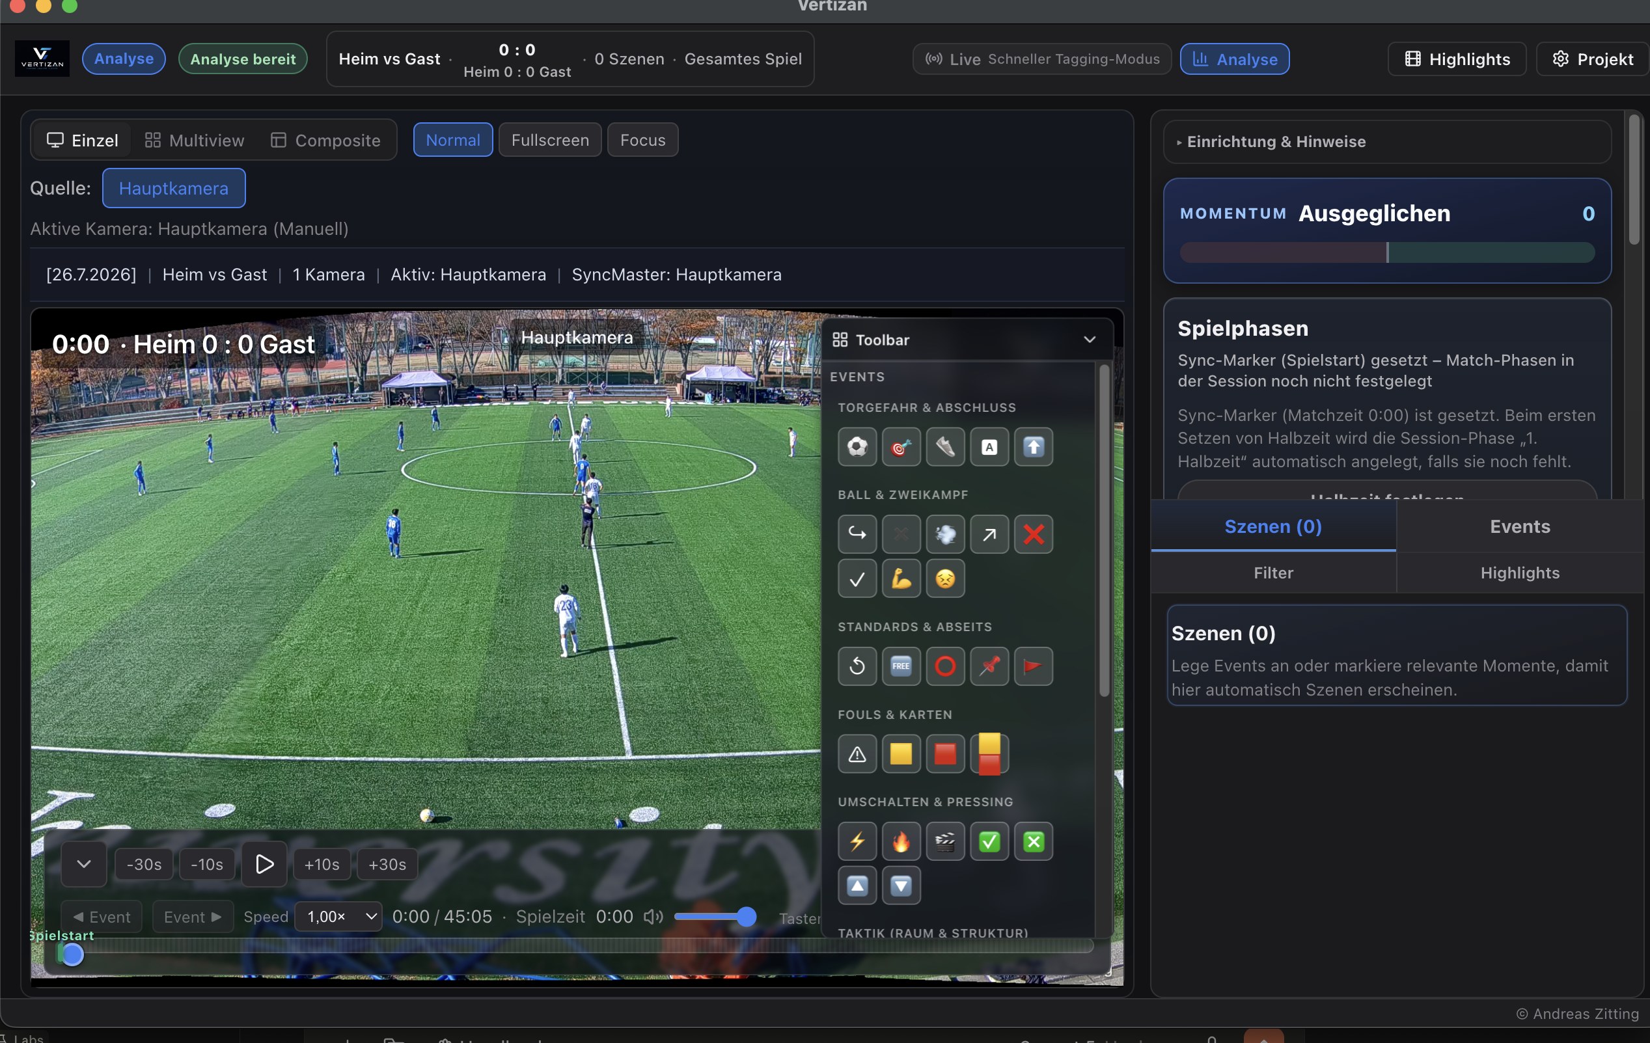Viewport: 1650px width, 1043px height.
Task: Tag a yellow card event
Action: [x=901, y=754]
